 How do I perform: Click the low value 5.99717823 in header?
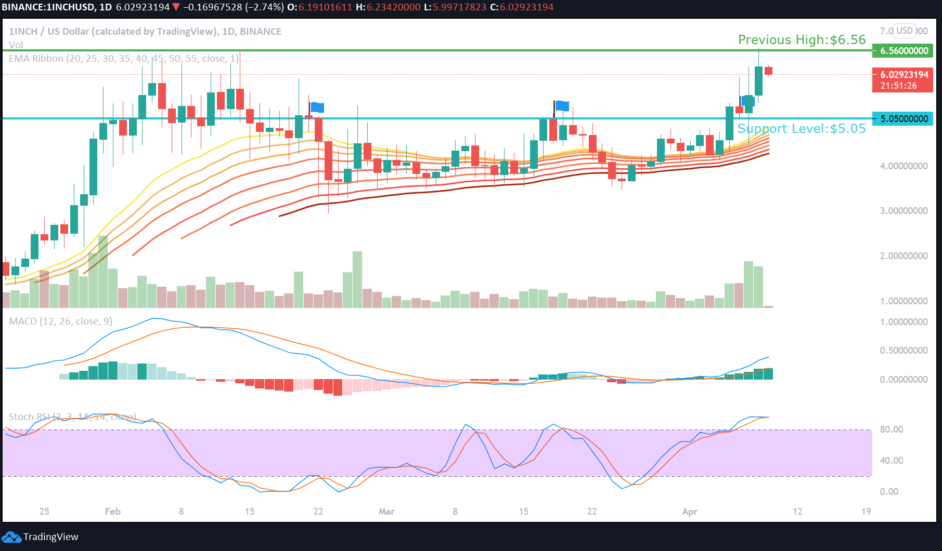[459, 7]
